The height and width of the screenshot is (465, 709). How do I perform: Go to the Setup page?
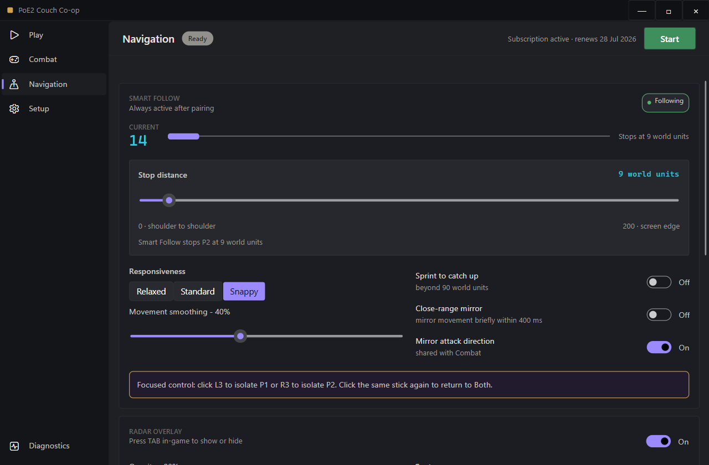(x=54, y=108)
